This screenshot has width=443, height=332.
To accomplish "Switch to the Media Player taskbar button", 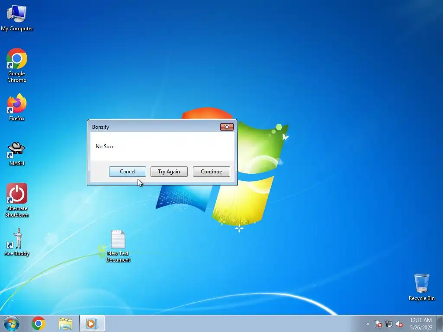I will (x=92, y=323).
